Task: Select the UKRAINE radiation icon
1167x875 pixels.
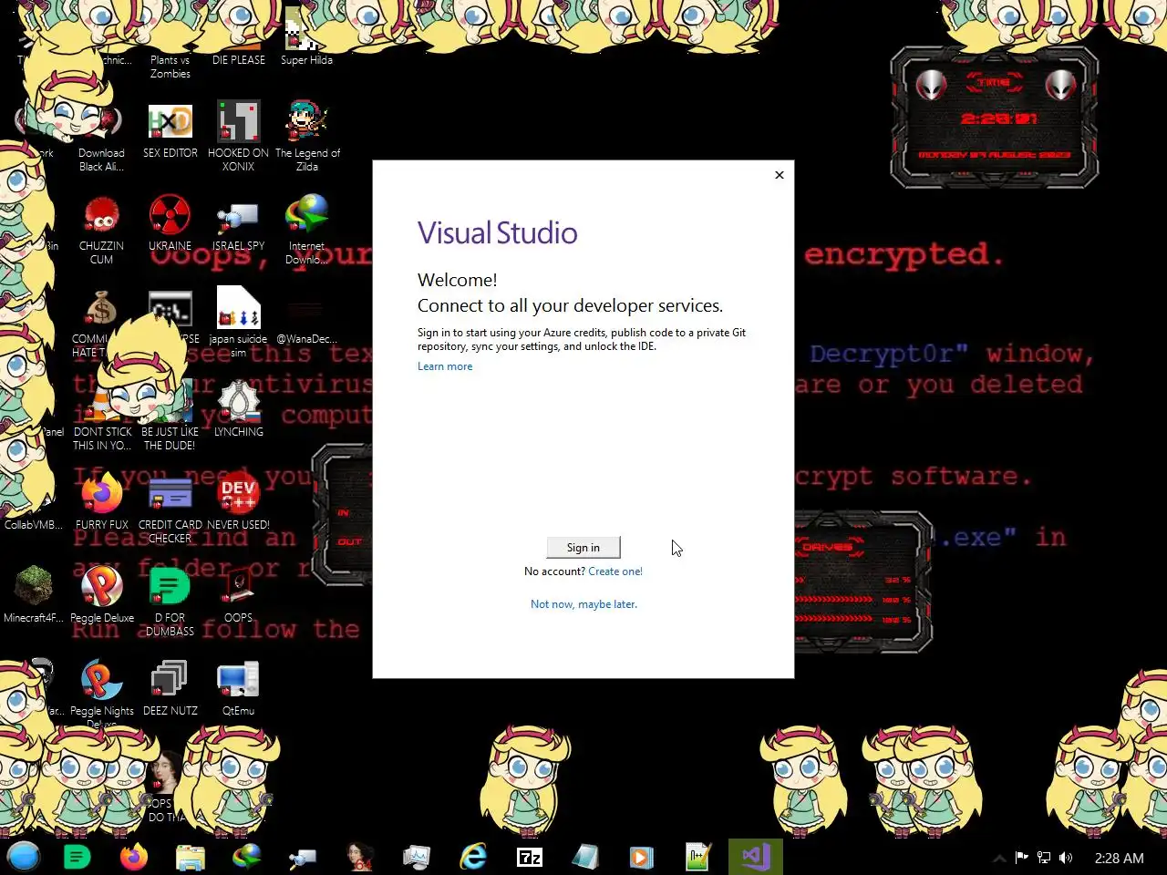Action: (170, 223)
